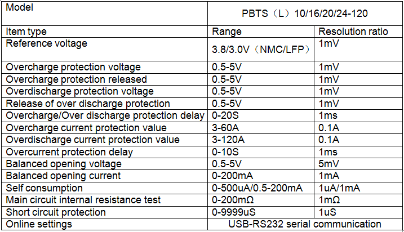Click the "Item type" column header
This screenshot has width=404, height=232.
click(x=26, y=32)
